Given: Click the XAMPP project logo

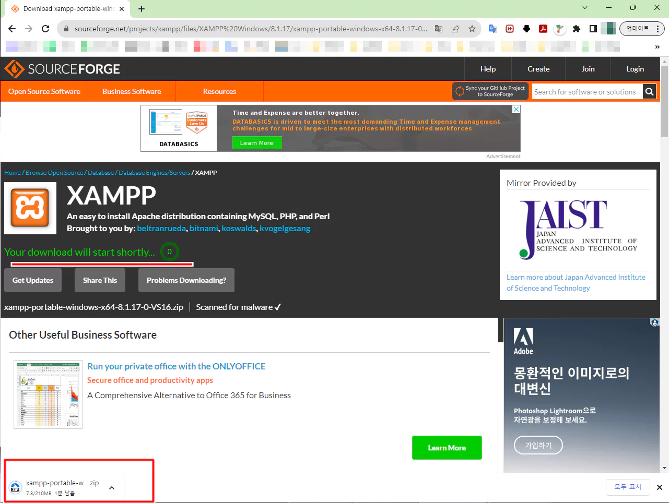Looking at the screenshot, I should 30,208.
